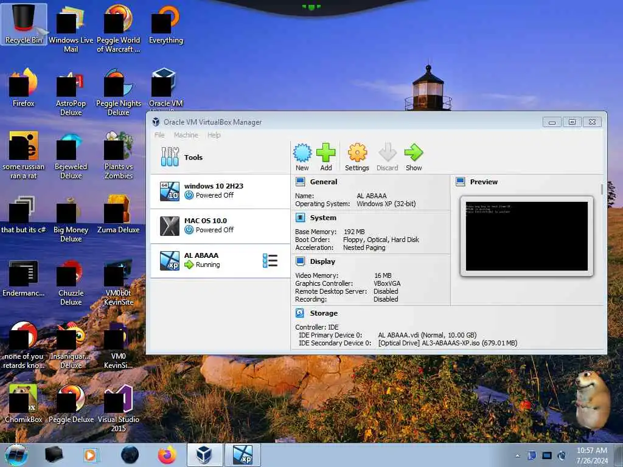Screen dimensions: 623x467
Task: Click the Firefox desktop icon
Action: point(24,88)
